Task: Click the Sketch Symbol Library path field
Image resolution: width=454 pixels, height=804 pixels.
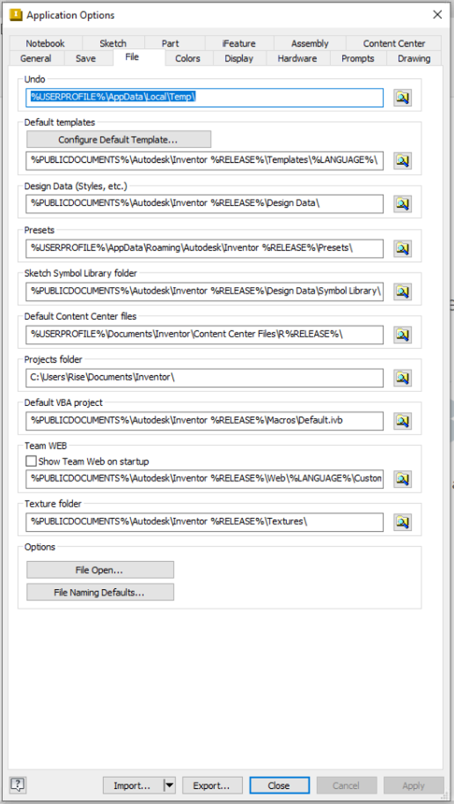Action: (204, 291)
